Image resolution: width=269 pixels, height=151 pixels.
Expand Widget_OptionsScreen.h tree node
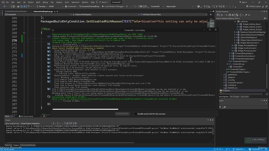tap(235, 43)
